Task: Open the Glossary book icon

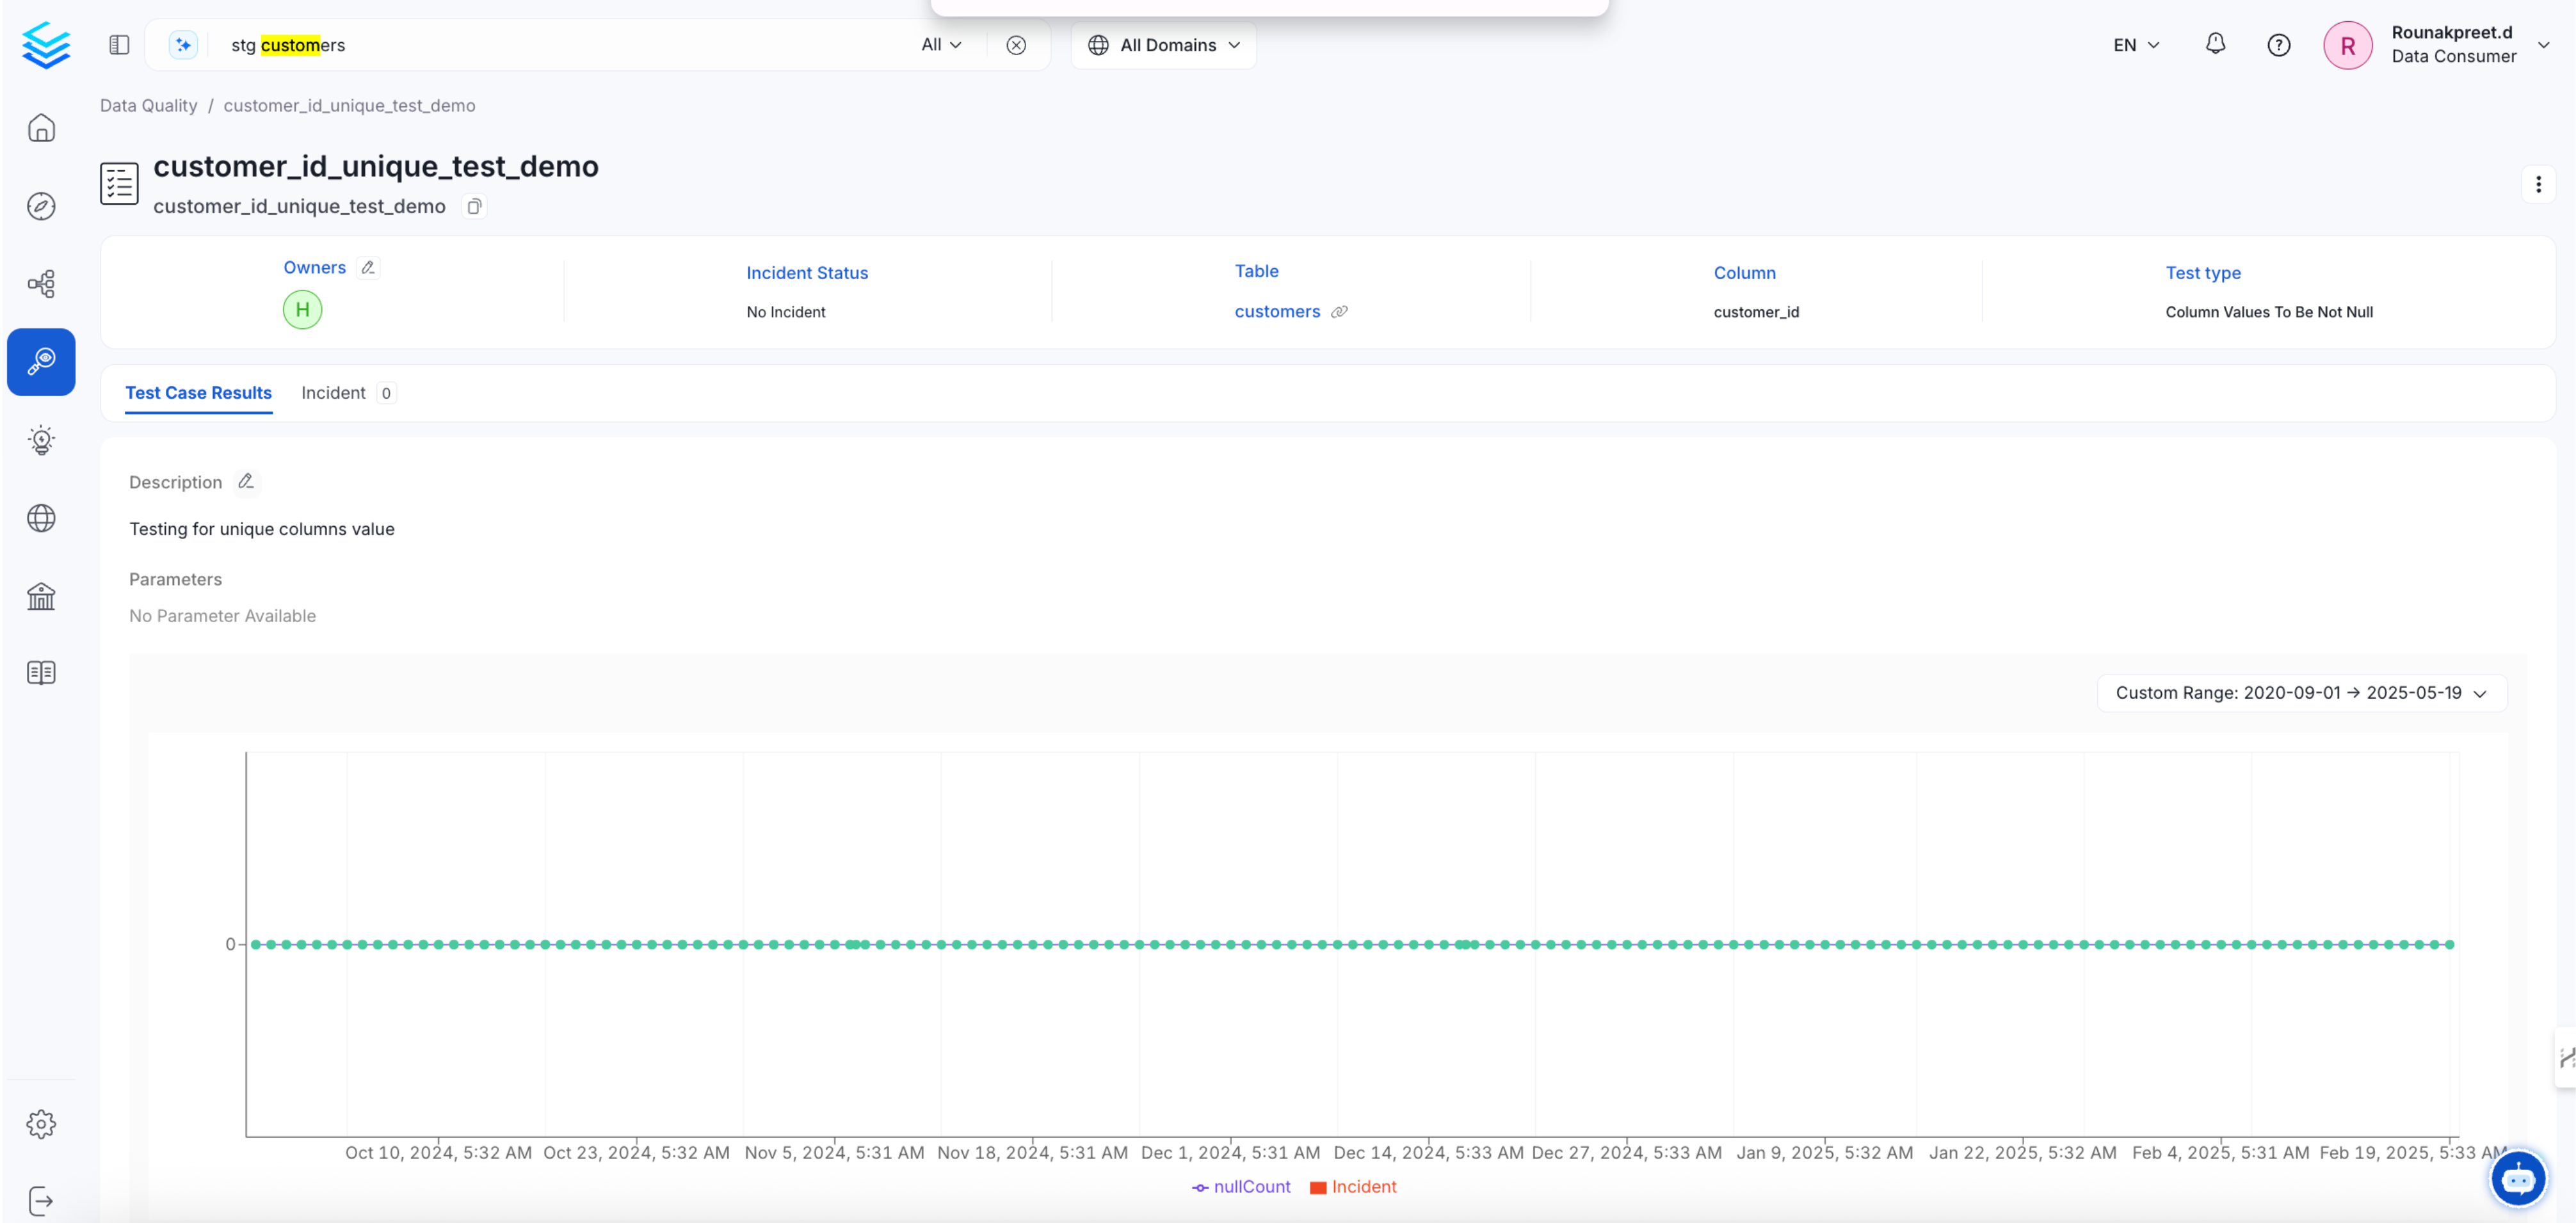Action: pyautogui.click(x=41, y=672)
